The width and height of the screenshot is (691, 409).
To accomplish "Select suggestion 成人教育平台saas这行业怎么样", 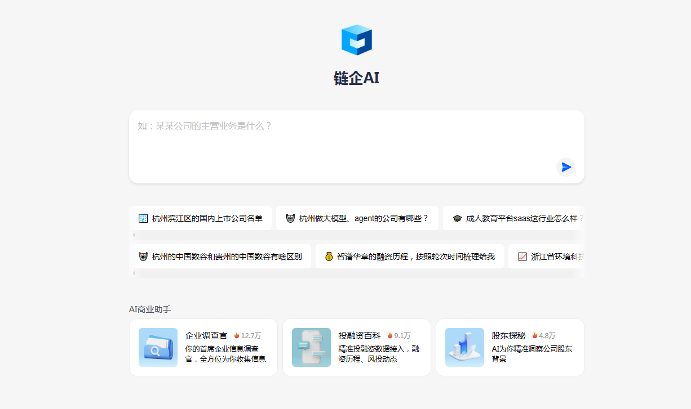I will tap(513, 218).
